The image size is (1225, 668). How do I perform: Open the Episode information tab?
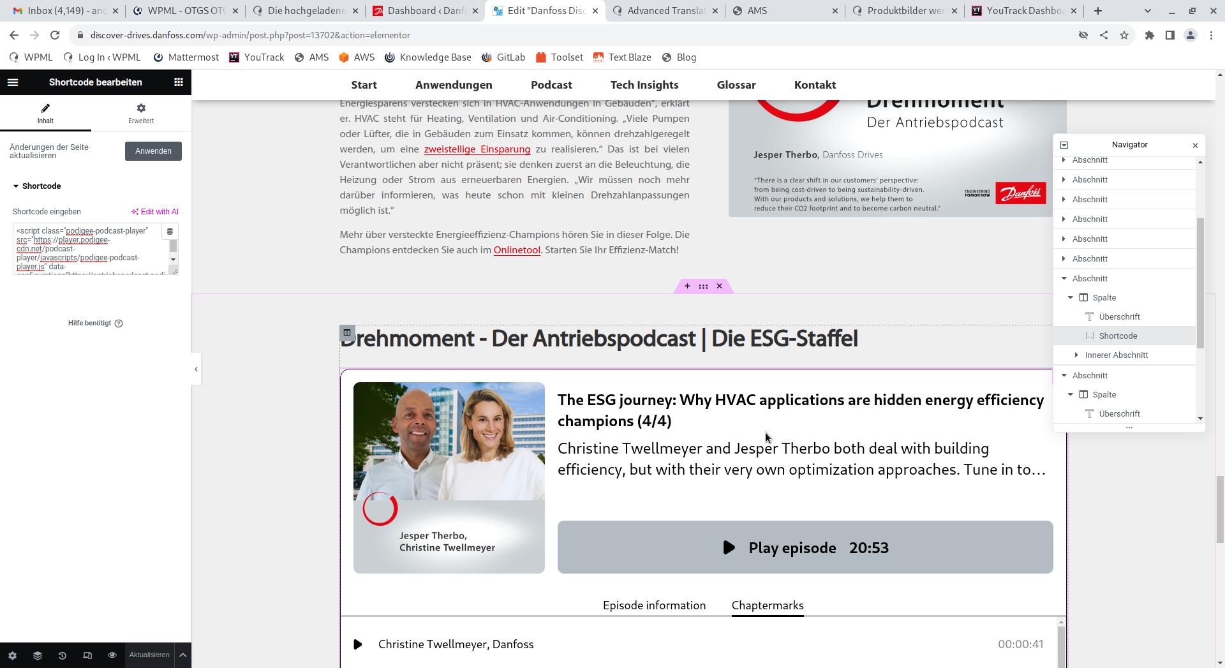pos(654,605)
